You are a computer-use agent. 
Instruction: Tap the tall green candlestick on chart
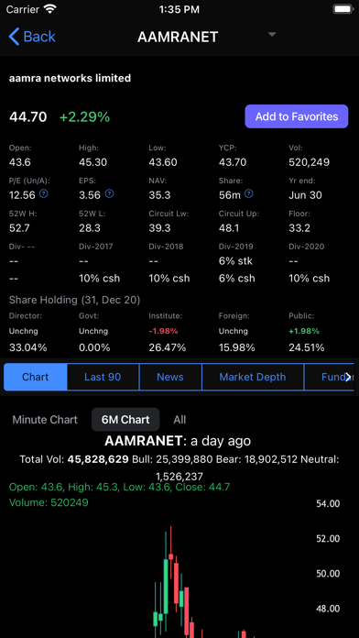click(x=166, y=586)
